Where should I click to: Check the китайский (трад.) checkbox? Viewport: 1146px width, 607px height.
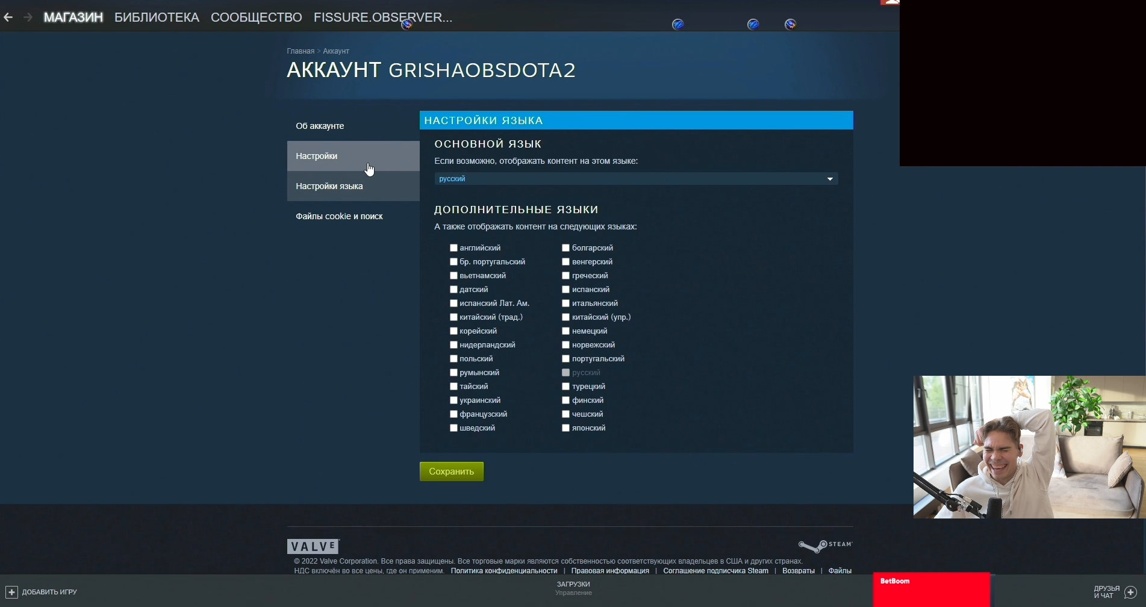453,317
